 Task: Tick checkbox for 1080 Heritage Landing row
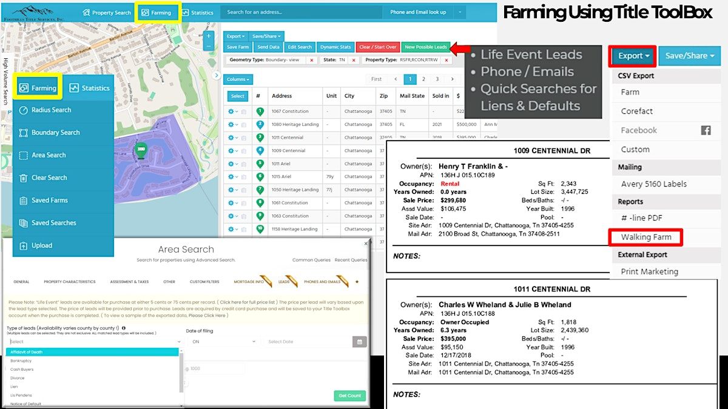[244, 125]
